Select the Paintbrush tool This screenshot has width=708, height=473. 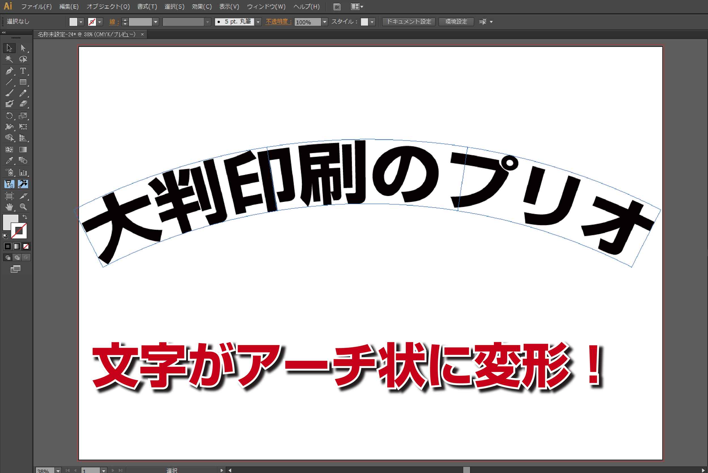click(9, 93)
